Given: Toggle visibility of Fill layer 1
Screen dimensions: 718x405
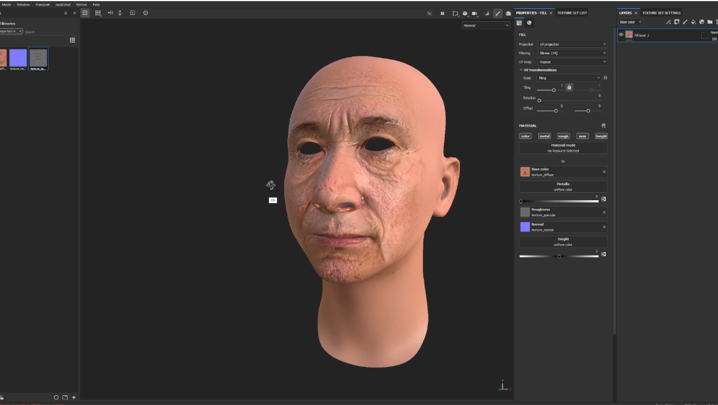Looking at the screenshot, I should pyautogui.click(x=621, y=35).
